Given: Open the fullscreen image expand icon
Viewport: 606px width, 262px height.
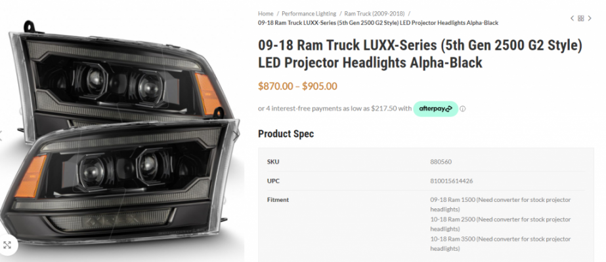Looking at the screenshot, I should coord(7,245).
